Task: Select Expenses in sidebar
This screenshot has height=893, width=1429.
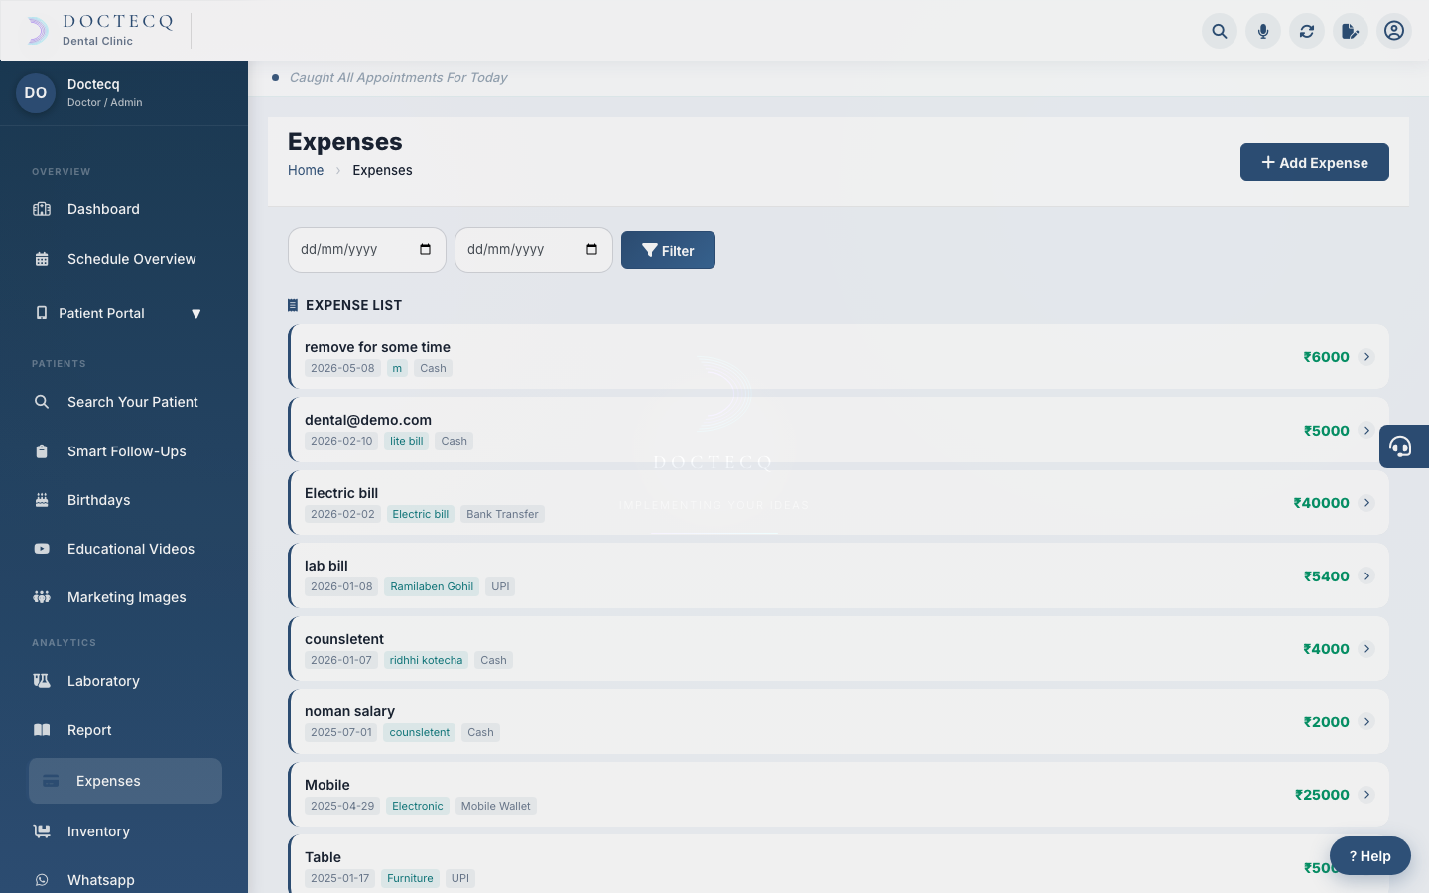Action: point(125,781)
